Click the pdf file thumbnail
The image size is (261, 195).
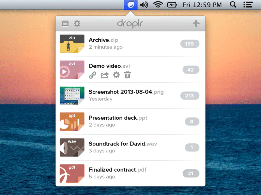point(72,174)
